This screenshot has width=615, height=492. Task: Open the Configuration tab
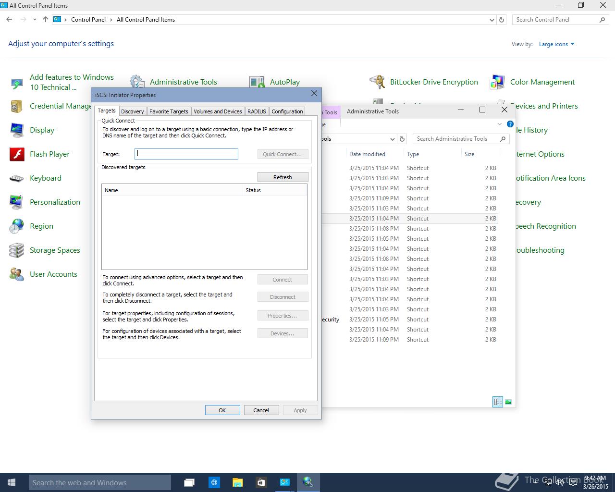[x=287, y=111]
